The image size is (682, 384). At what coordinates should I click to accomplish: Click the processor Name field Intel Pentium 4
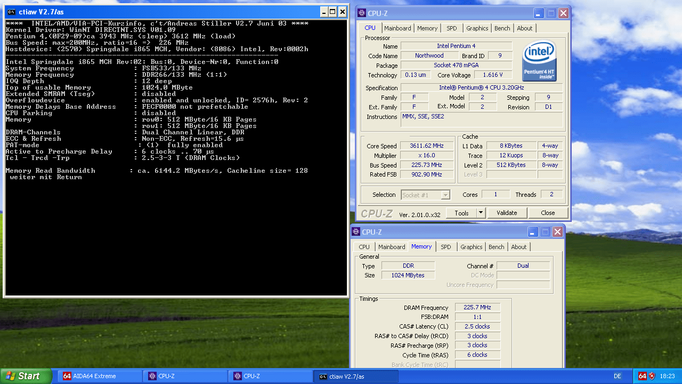pos(456,46)
